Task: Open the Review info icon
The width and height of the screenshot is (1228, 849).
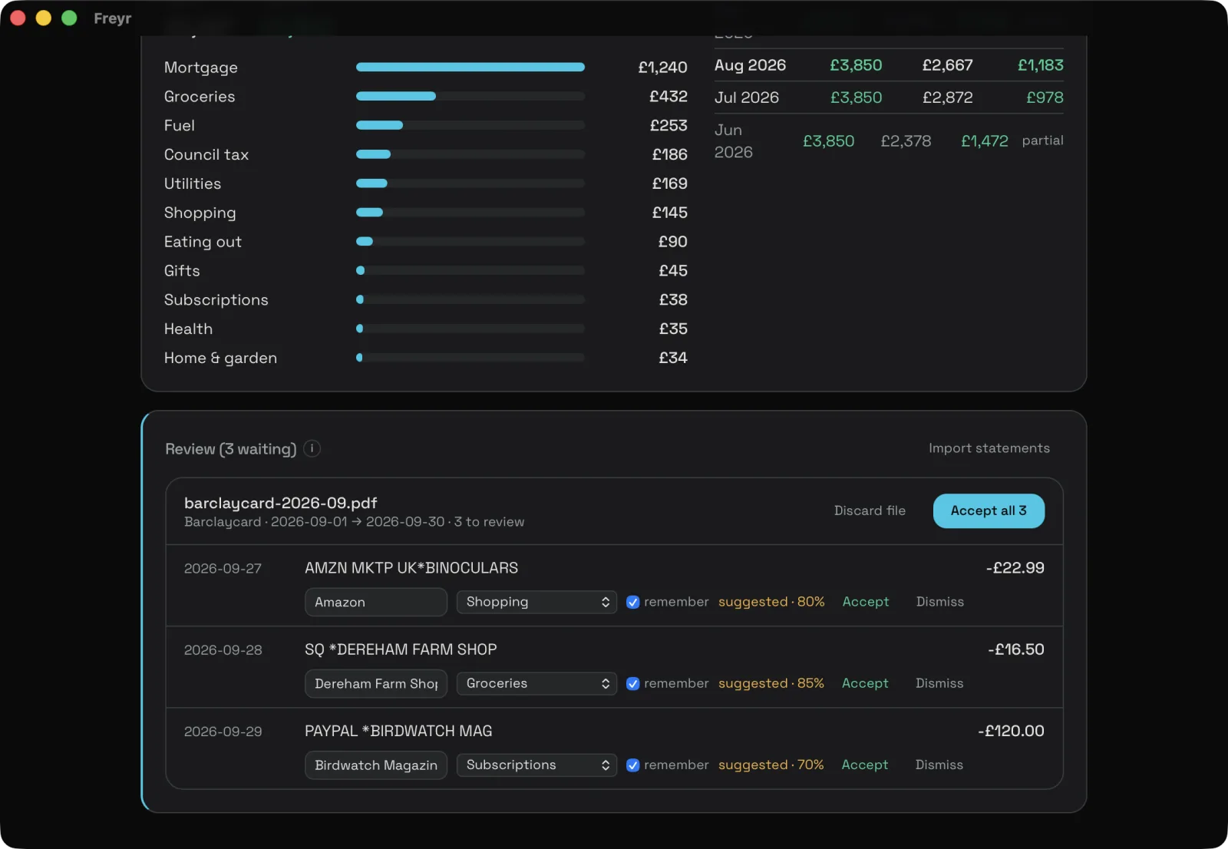Action: click(312, 448)
